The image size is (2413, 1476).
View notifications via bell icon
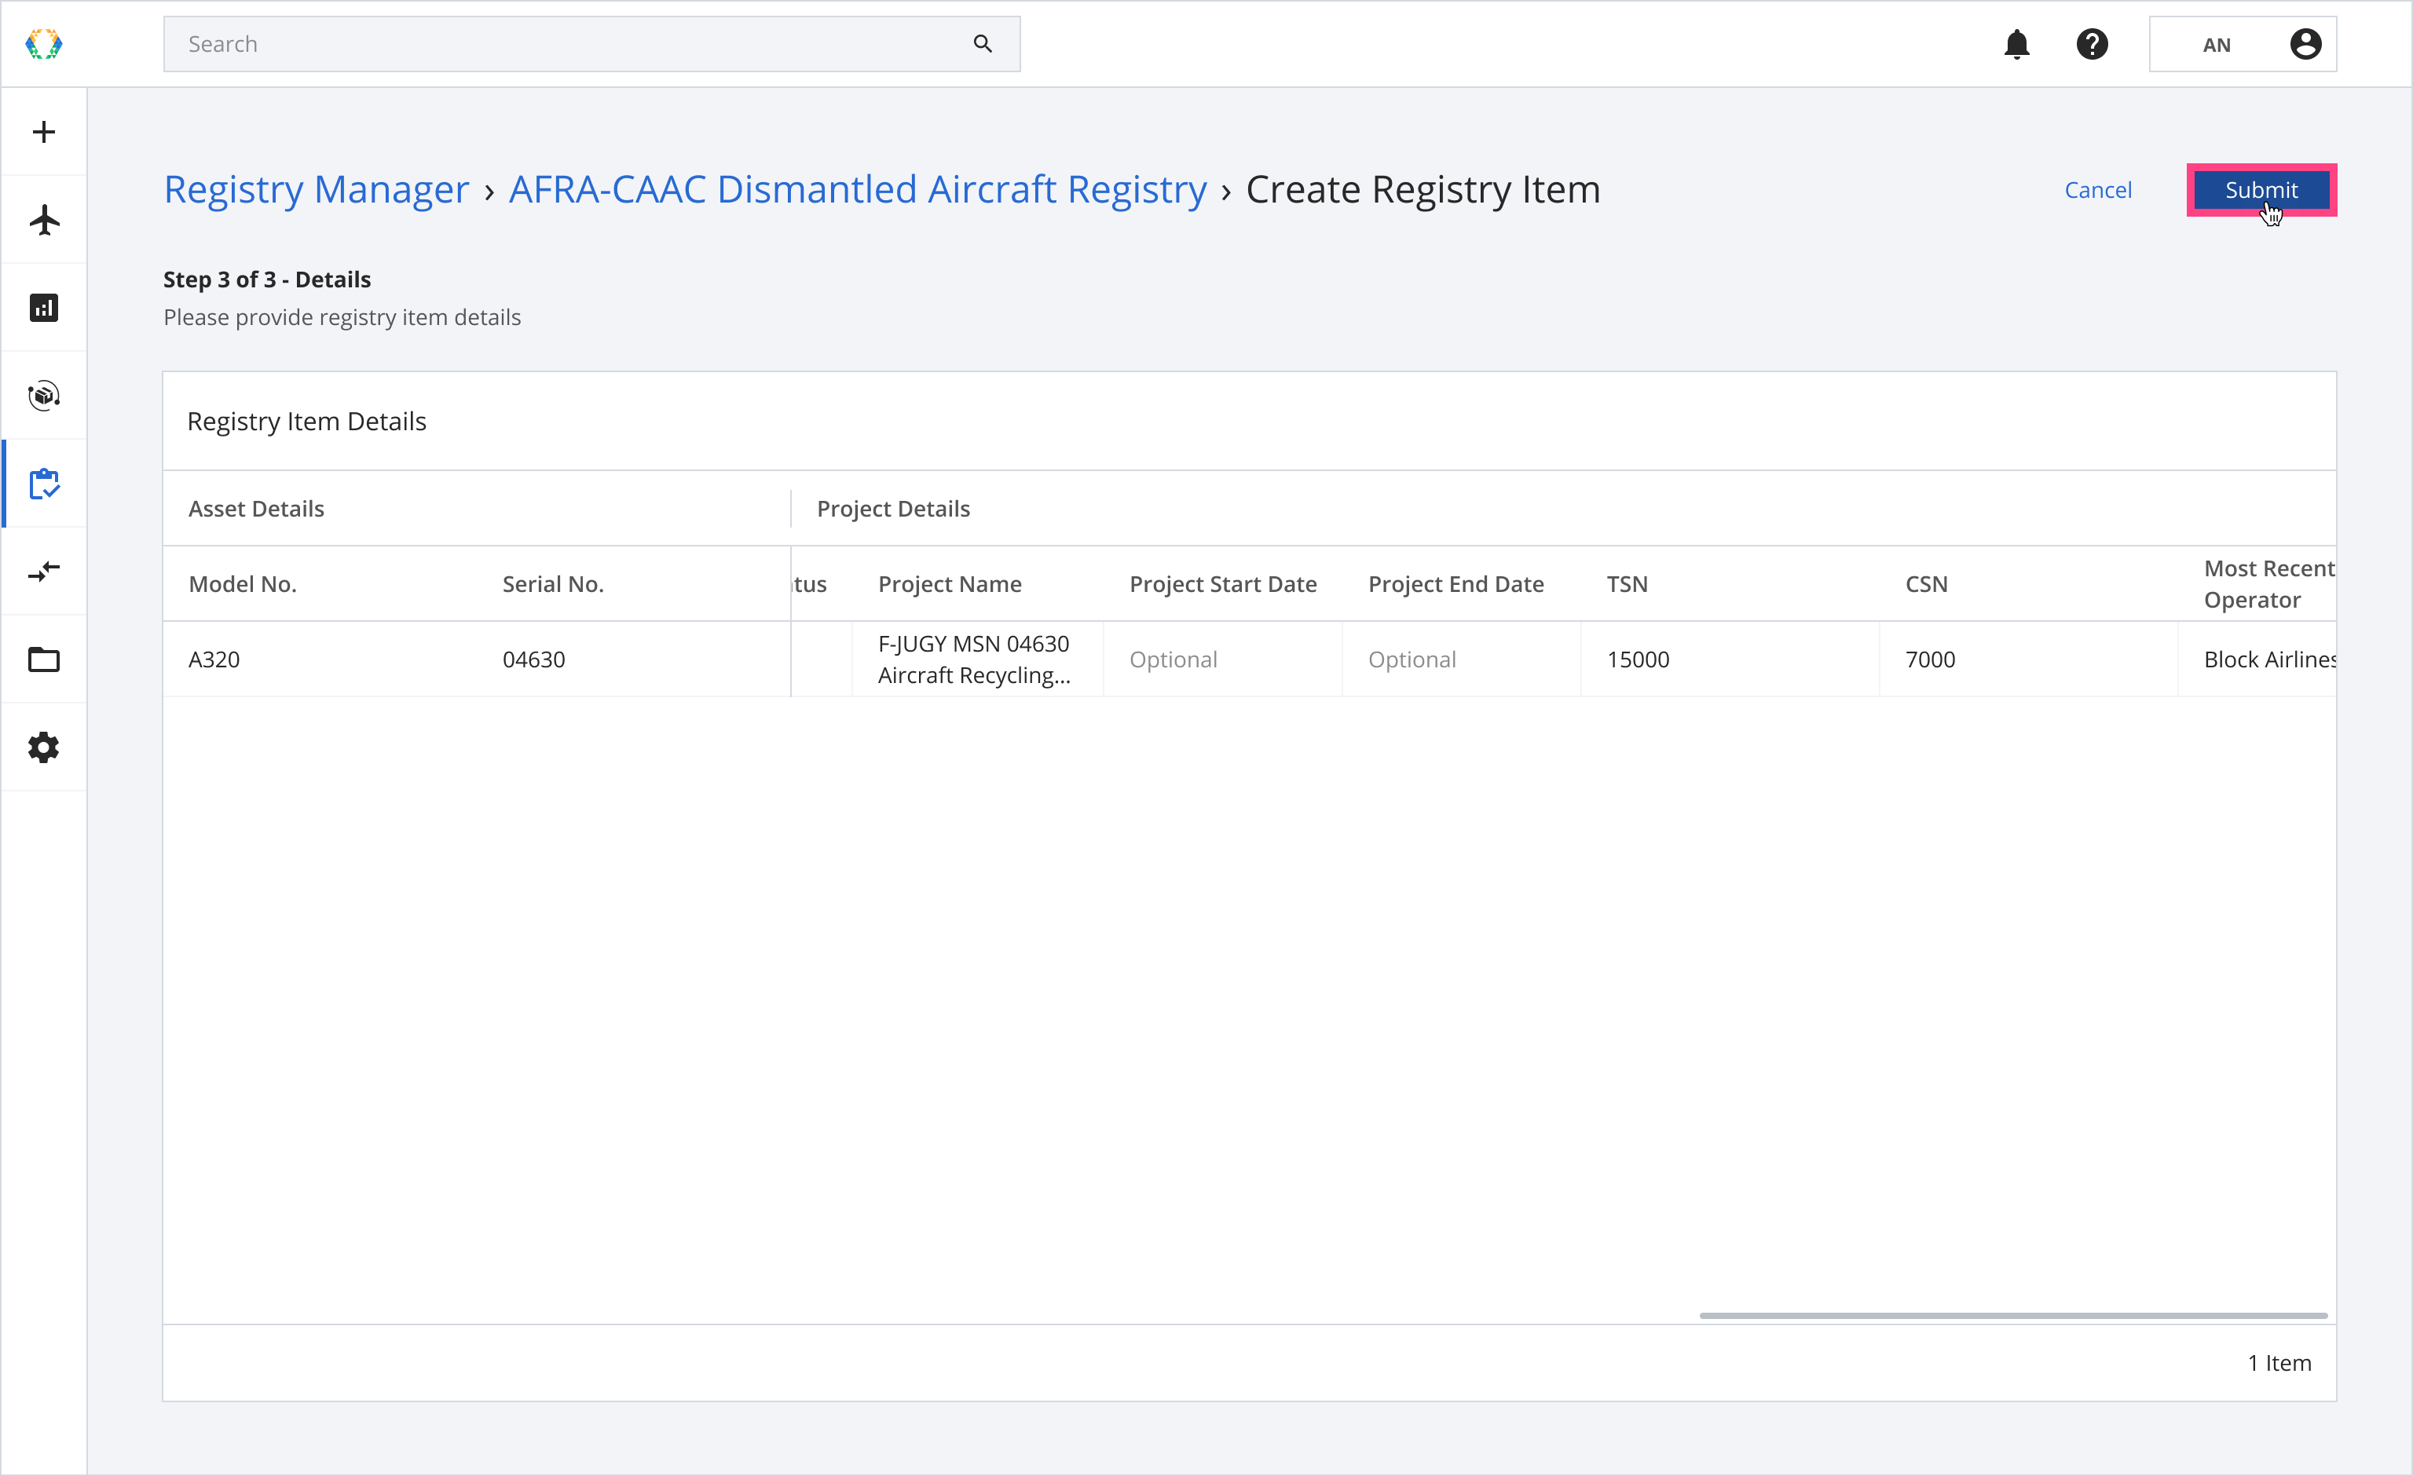click(x=2016, y=44)
